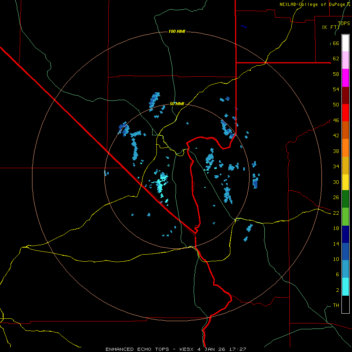Click legend value '66'
Screen dimensions: 352x352
(336, 43)
